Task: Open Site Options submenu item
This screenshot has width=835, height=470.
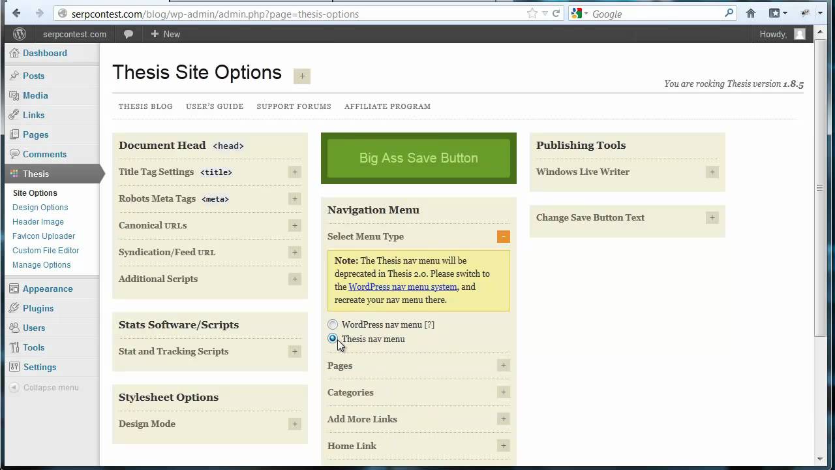Action: click(35, 193)
